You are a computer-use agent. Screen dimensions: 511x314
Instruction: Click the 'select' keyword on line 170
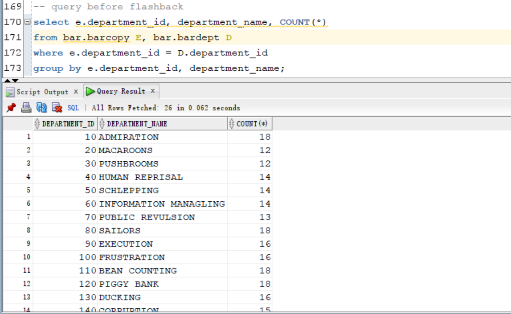pos(51,22)
